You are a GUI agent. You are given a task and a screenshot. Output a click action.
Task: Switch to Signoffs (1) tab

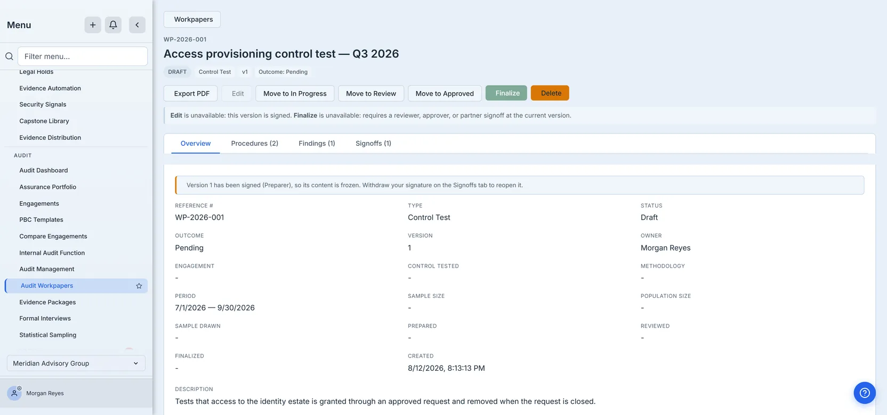tap(373, 144)
